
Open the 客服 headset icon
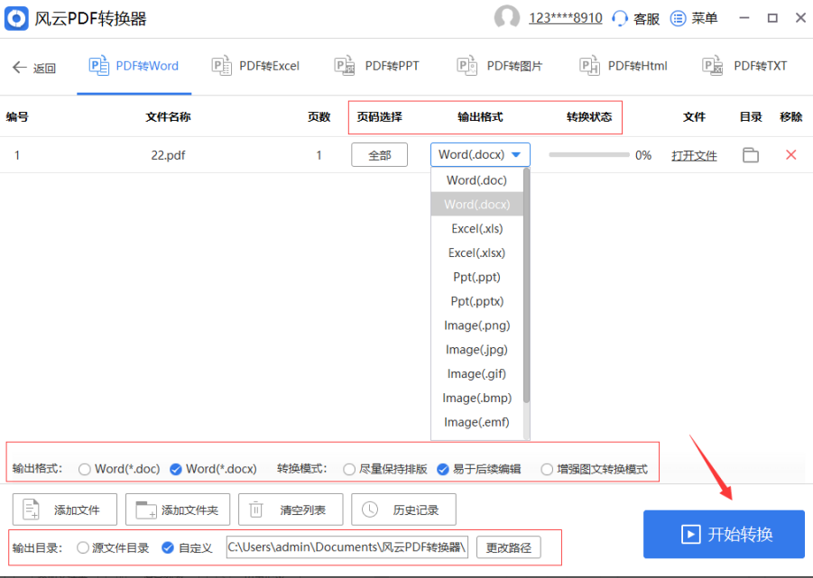[x=620, y=19]
